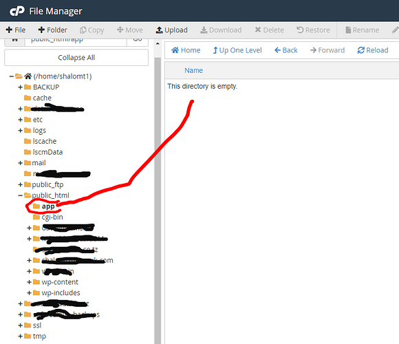Click the sidebar scroll up arrow
The image size is (399, 344).
[158, 43]
